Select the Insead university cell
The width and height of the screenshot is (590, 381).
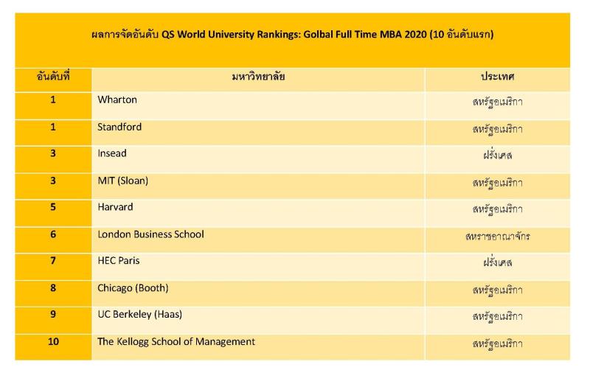click(x=112, y=154)
